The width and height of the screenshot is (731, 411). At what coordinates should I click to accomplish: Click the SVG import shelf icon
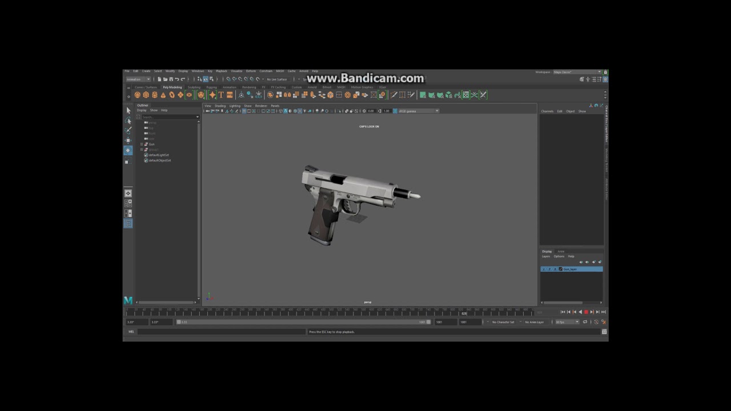click(230, 95)
